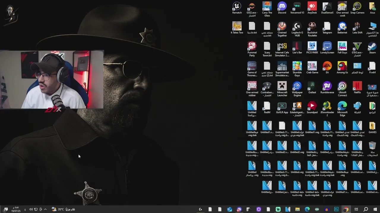
Task: Open the Fall Guys shortcut
Action: (342, 48)
